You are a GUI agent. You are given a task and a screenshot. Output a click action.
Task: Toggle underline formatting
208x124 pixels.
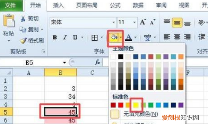(x=75, y=38)
